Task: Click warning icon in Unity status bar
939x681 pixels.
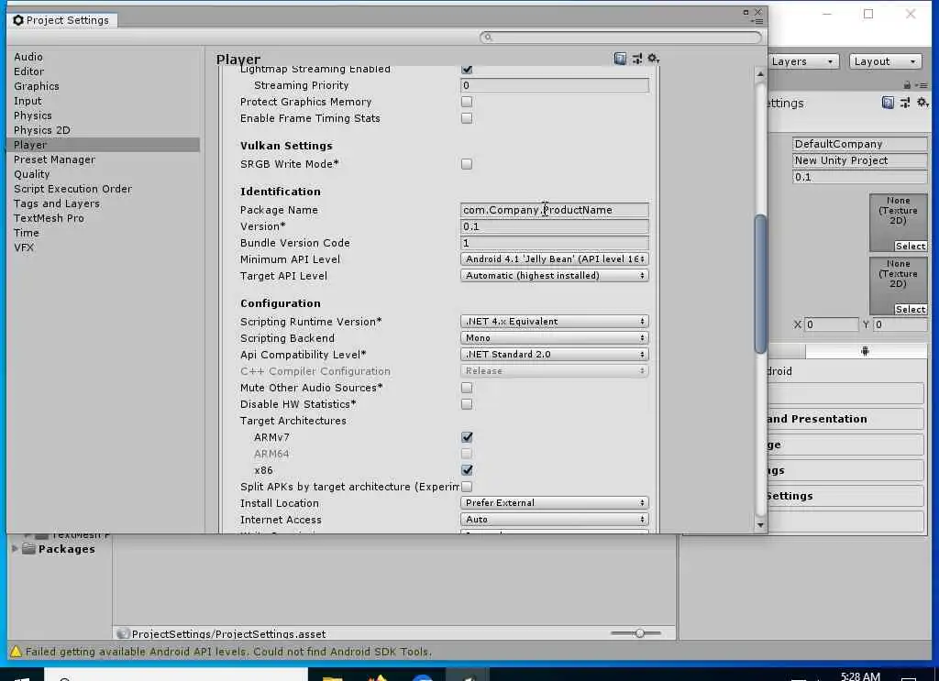Action: click(16, 652)
